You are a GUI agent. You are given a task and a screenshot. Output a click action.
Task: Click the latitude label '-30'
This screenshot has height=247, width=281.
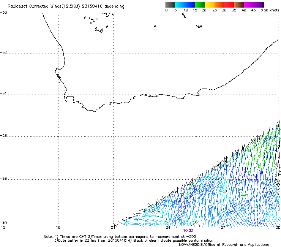[3, 13]
